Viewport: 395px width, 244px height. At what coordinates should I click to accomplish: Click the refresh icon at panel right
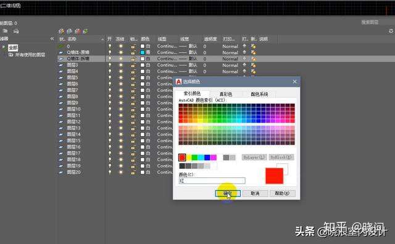click(x=391, y=31)
